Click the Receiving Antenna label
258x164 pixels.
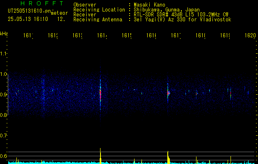pos(98,20)
